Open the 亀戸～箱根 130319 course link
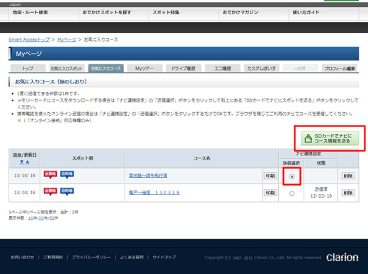Screen dimensions: 368x274 pyautogui.click(x=154, y=193)
